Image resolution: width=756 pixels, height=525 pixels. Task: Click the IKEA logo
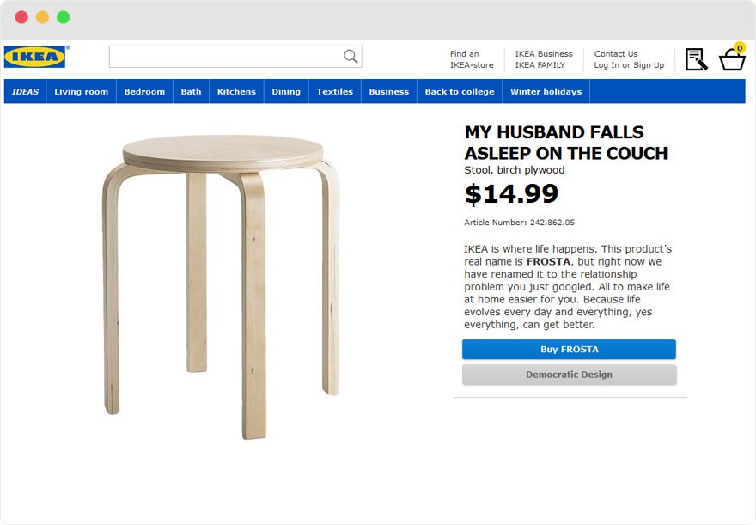tap(35, 57)
